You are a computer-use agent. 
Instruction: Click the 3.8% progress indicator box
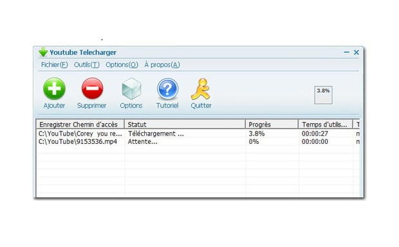[x=323, y=95]
